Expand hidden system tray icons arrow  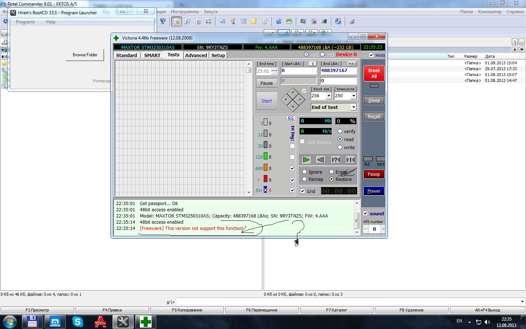(x=469, y=322)
